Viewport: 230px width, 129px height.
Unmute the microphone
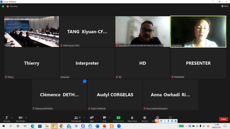7,118
